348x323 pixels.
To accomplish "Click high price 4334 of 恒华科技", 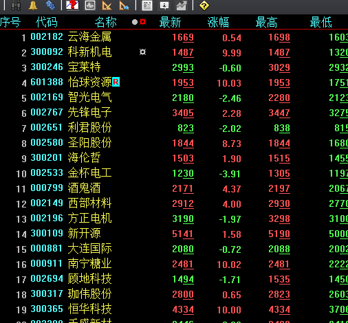I will (x=279, y=310).
